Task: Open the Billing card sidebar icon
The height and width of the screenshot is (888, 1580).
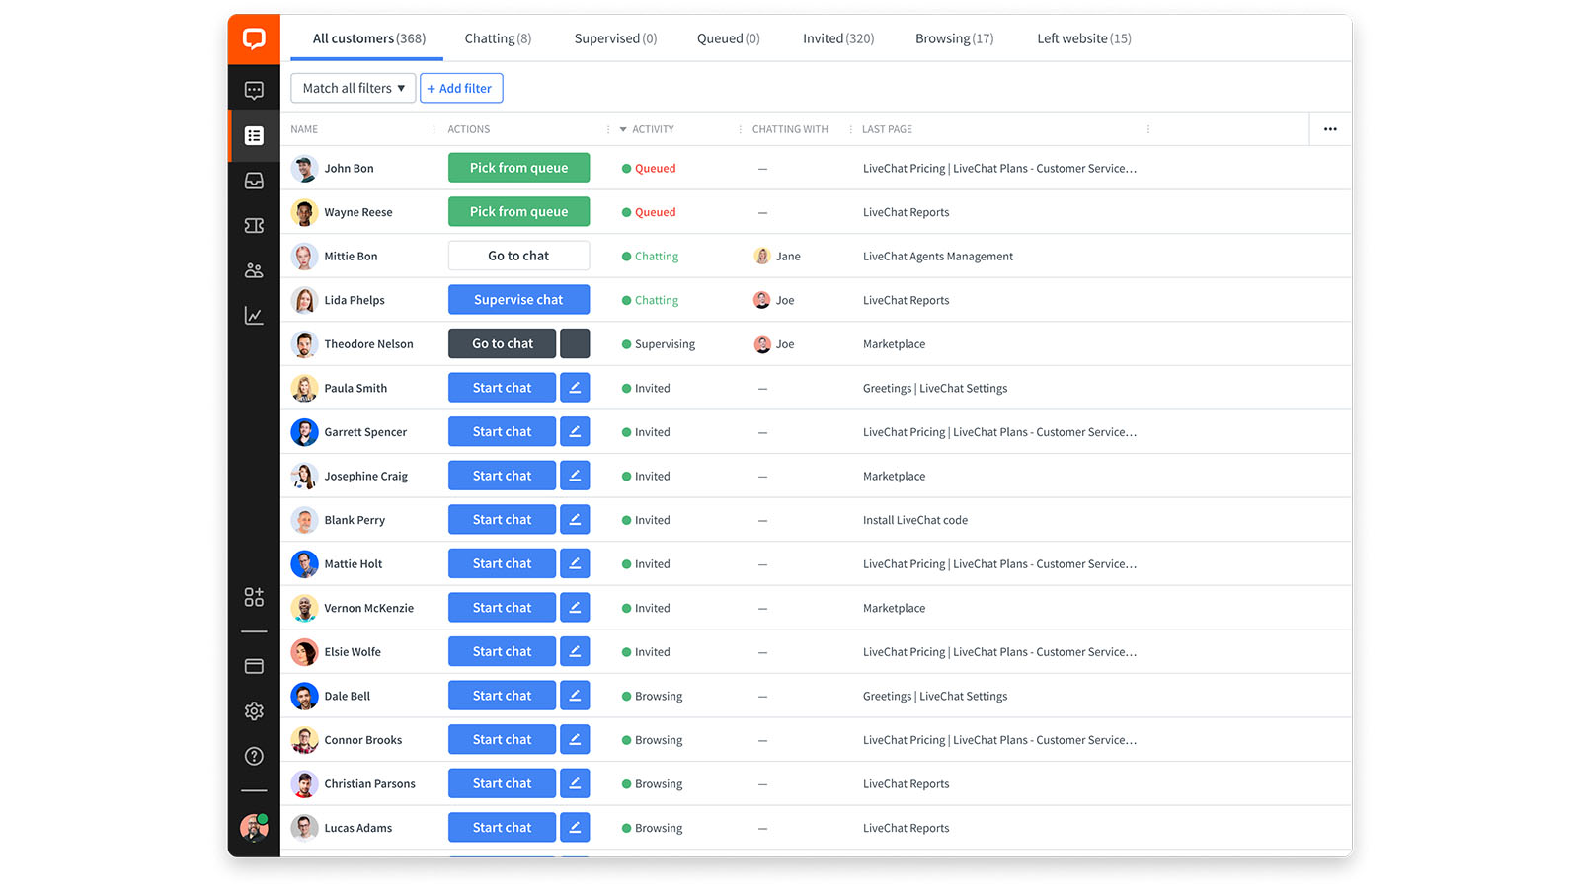Action: click(254, 666)
